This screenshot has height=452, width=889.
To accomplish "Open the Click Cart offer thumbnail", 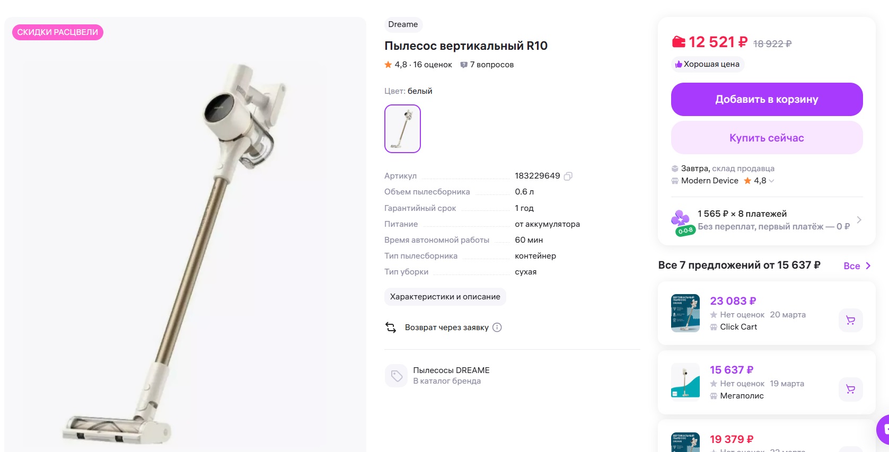I will coord(685,313).
